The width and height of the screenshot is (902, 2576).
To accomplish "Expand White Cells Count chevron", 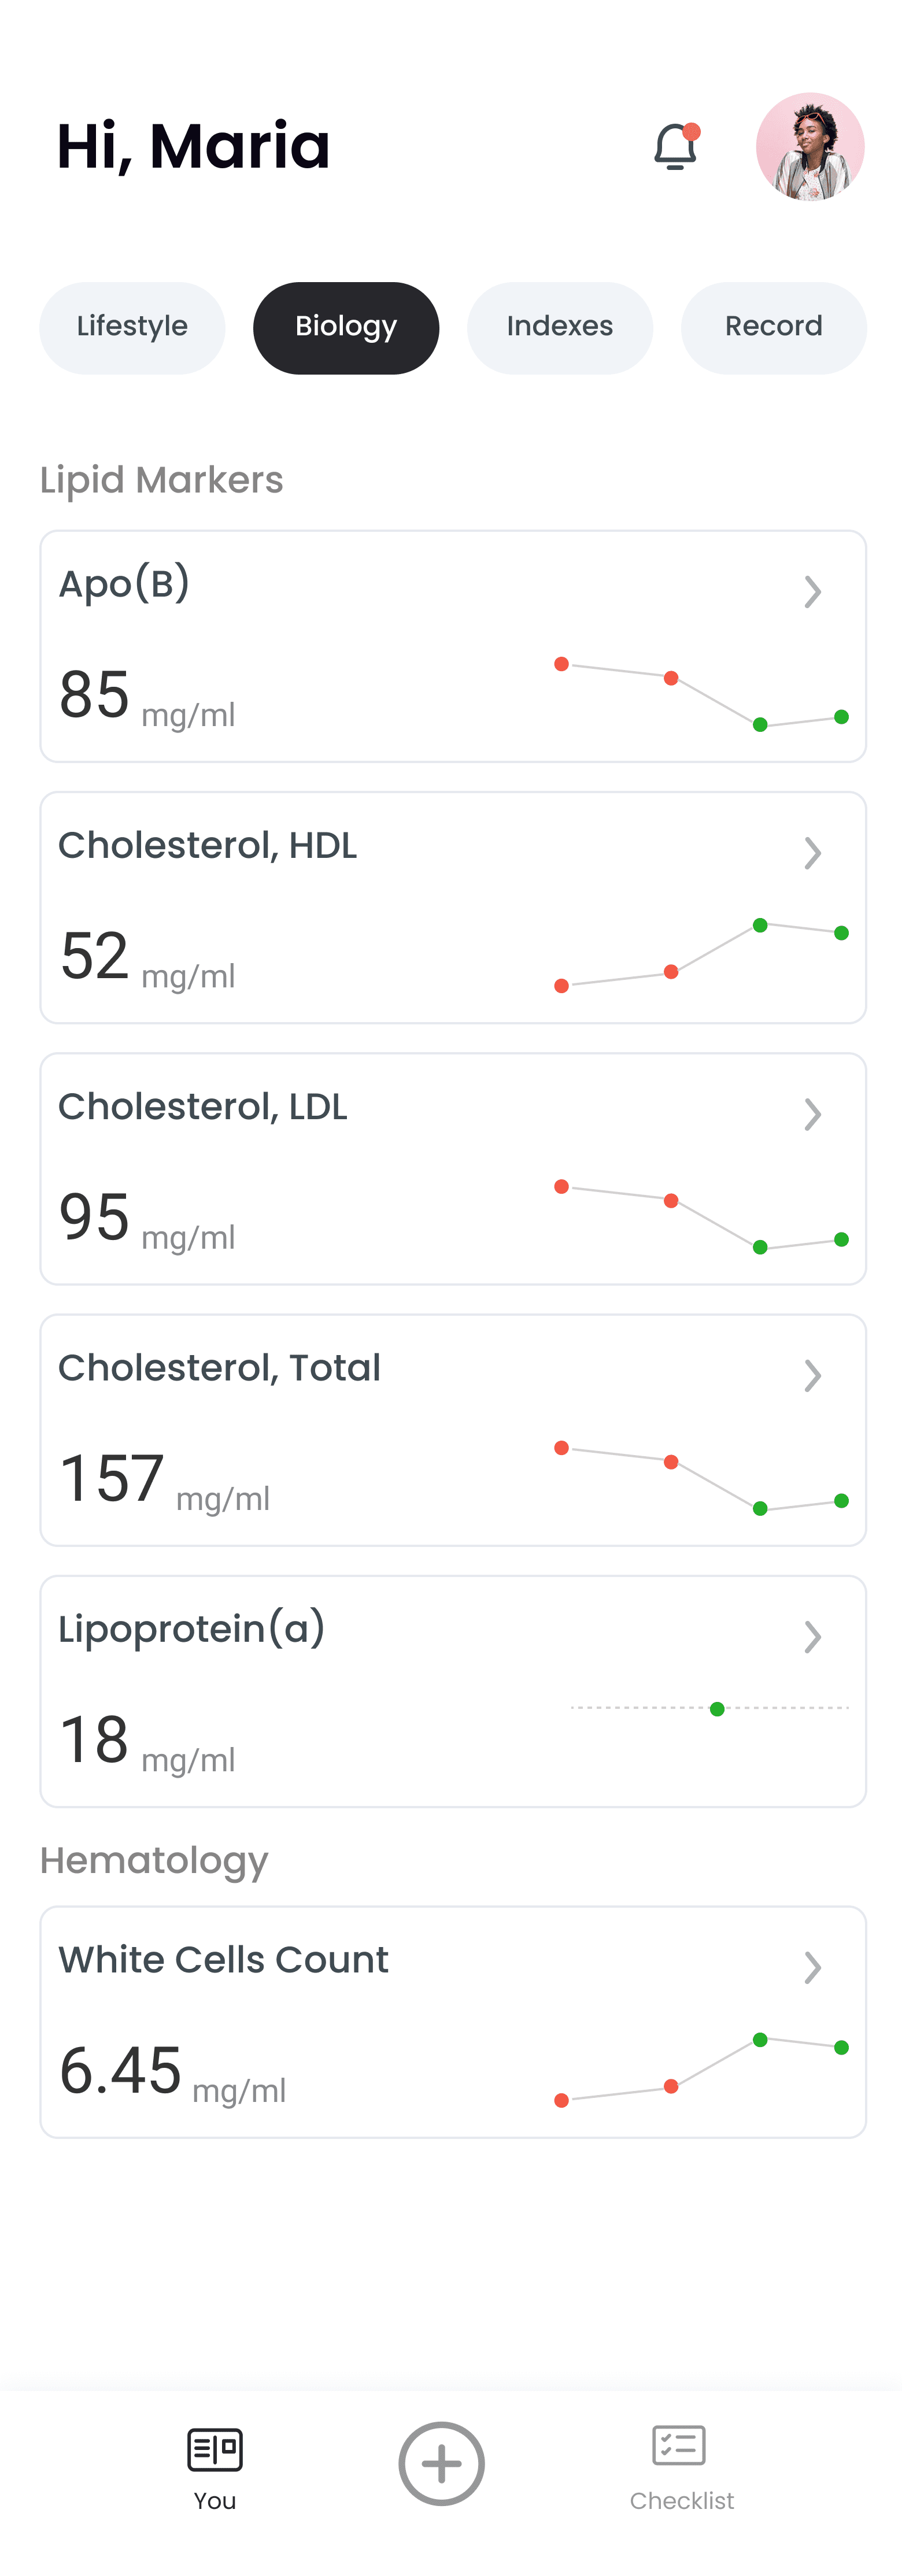I will [x=813, y=1968].
